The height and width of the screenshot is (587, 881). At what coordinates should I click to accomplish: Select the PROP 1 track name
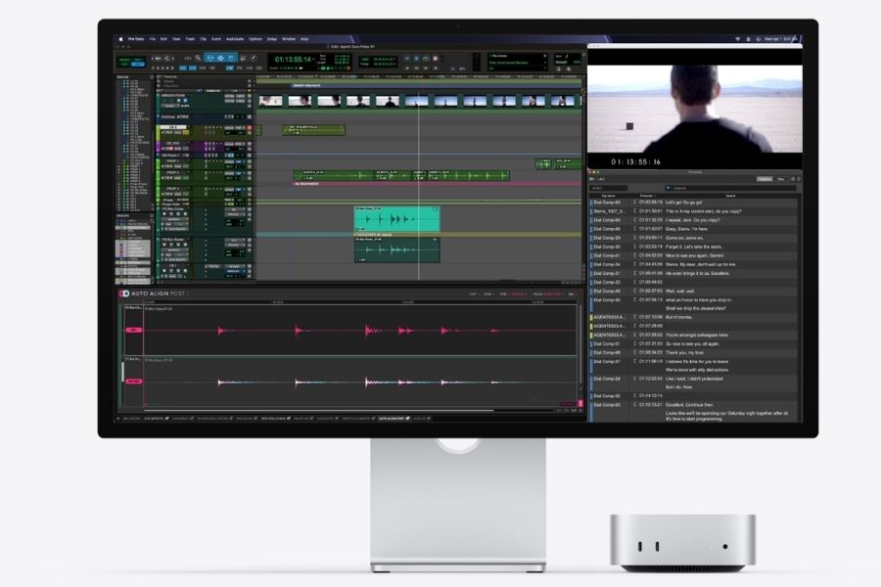click(173, 161)
